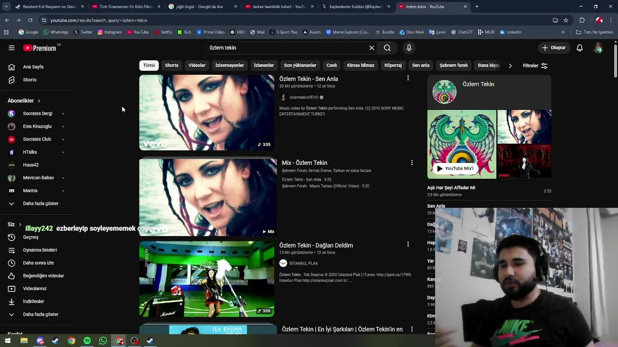This screenshot has height=347, width=618.
Task: Open Daha sonra izle list
Action: [37, 263]
